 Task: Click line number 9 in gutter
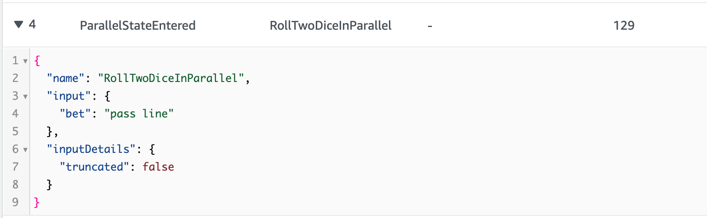click(x=16, y=202)
